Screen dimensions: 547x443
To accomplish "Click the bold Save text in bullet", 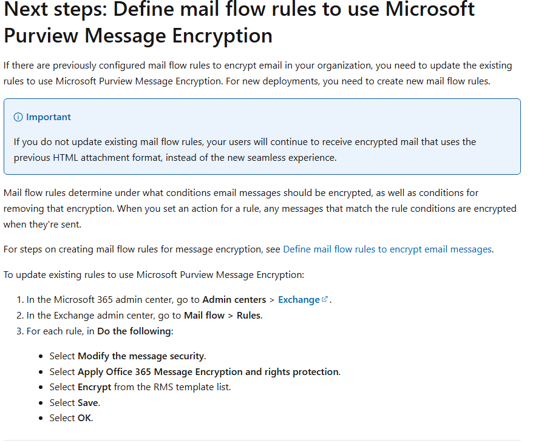I will click(88, 403).
